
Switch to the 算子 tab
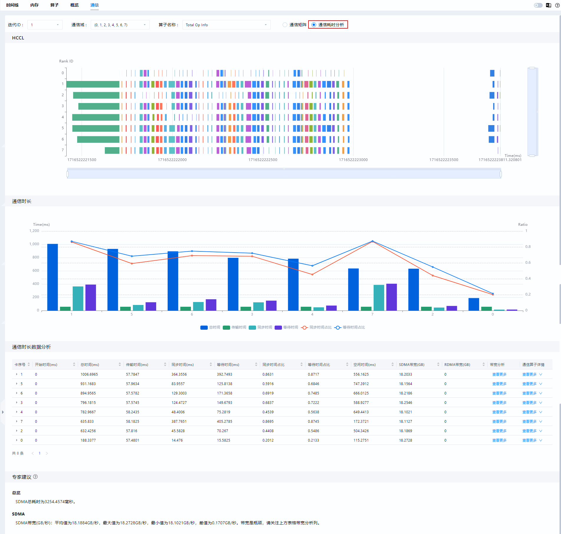point(55,5)
